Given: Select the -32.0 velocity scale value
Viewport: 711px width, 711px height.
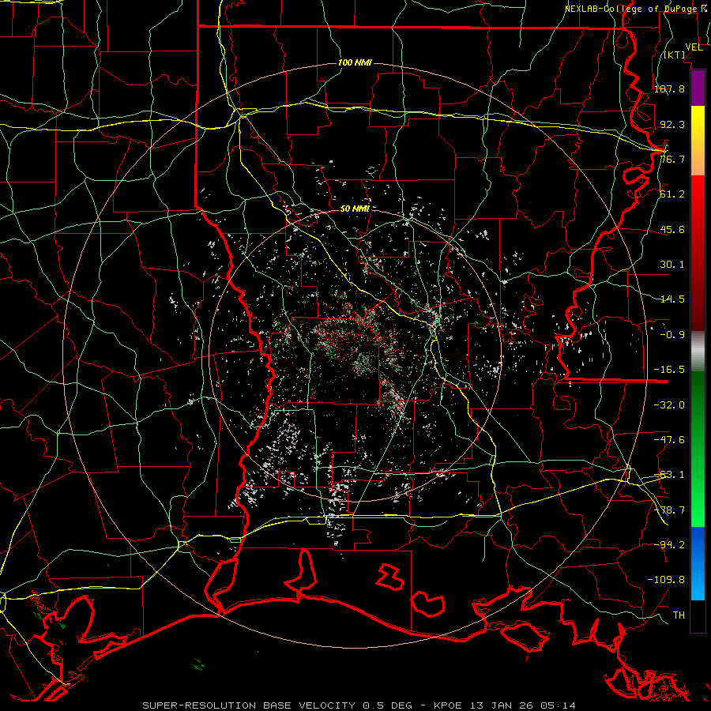Looking at the screenshot, I should 669,405.
